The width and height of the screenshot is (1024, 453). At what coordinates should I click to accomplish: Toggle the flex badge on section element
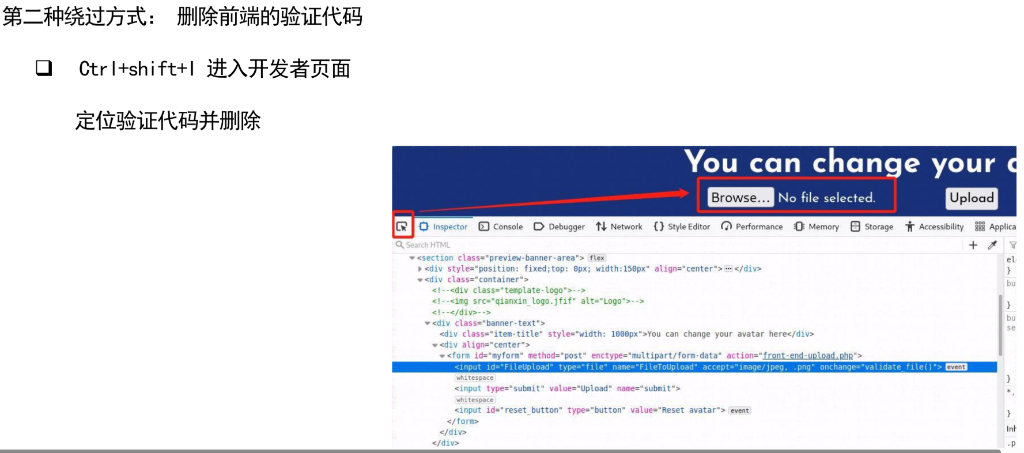tap(597, 258)
